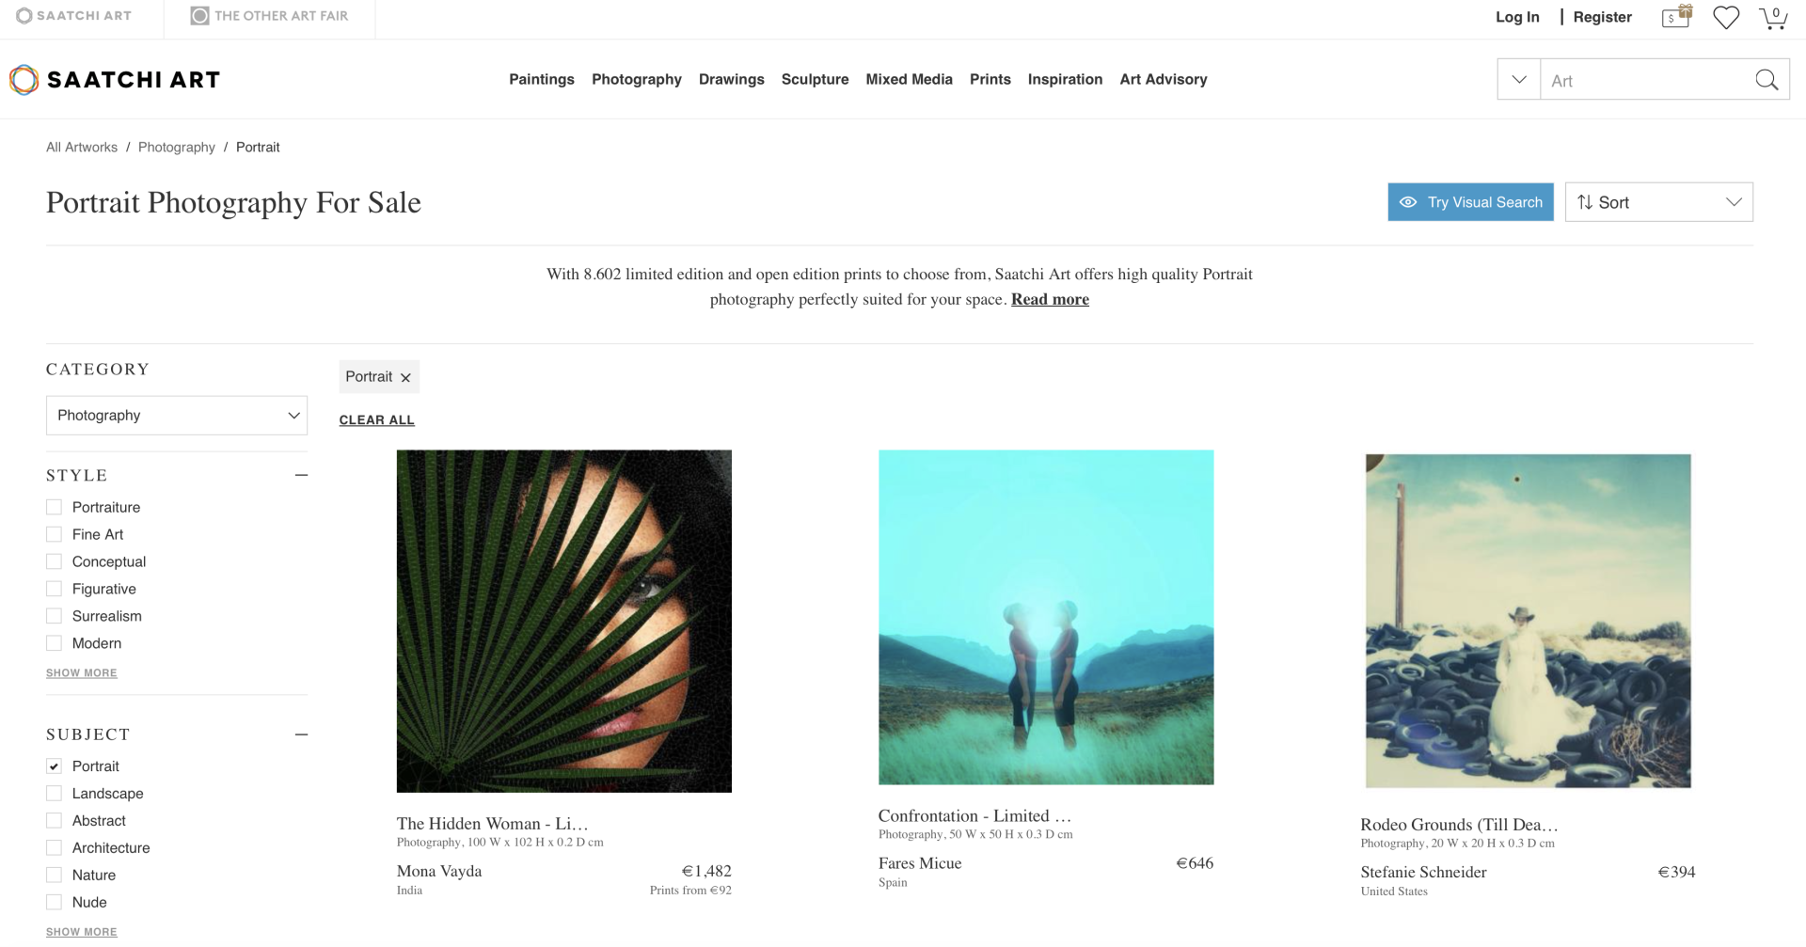Open The Hidden Woman artwork thumbnail
Viewport: 1806px width, 947px height.
[564, 622]
